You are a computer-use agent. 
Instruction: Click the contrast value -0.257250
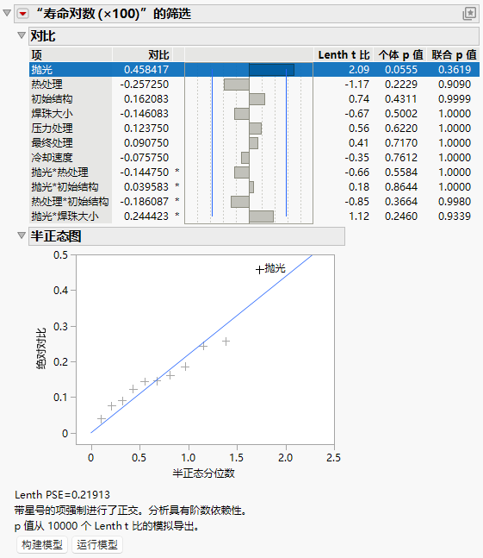144,85
